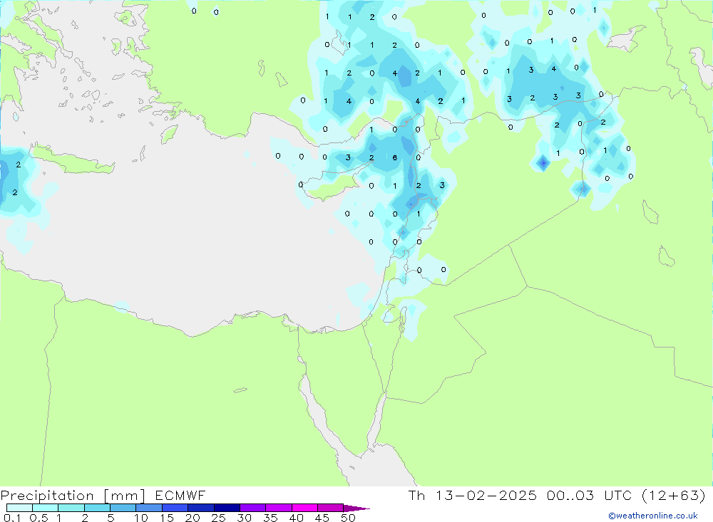Viewport: 713px width, 522px height.
Task: Click the above-50 mm arrow at the legend end
Action: coord(356,508)
